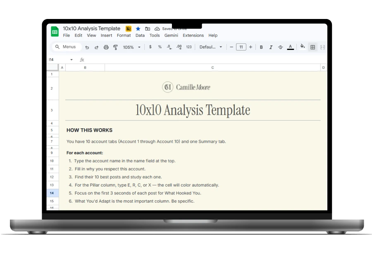Image resolution: width=372 pixels, height=253 pixels.
Task: Open the Tools menu
Action: (x=155, y=35)
